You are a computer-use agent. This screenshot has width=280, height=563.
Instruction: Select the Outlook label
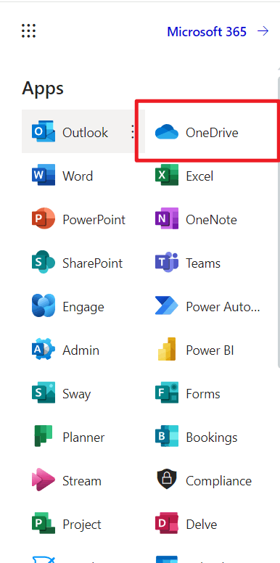tap(85, 133)
